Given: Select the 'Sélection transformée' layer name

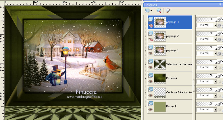Looking at the screenshot, I should tap(179, 64).
